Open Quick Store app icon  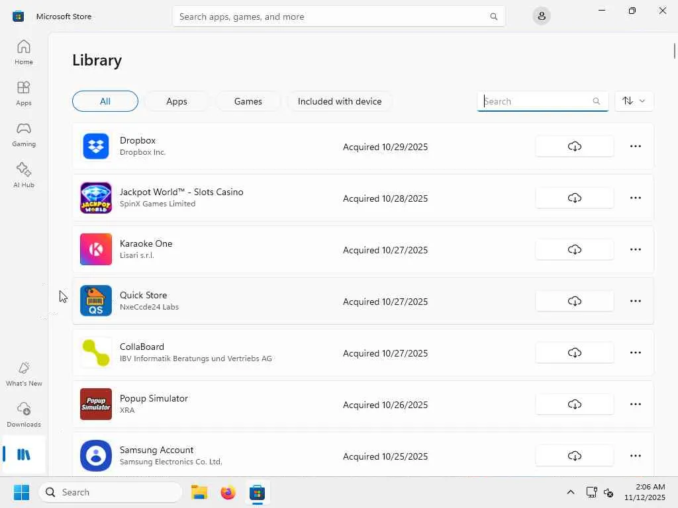96,301
